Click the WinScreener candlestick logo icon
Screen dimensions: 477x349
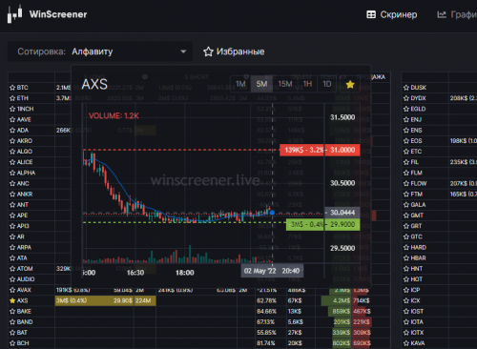tap(14, 14)
